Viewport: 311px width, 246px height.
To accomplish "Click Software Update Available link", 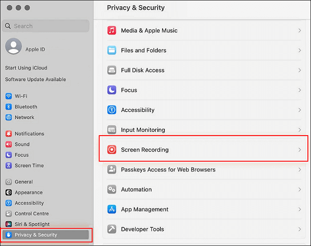I will tap(36, 79).
